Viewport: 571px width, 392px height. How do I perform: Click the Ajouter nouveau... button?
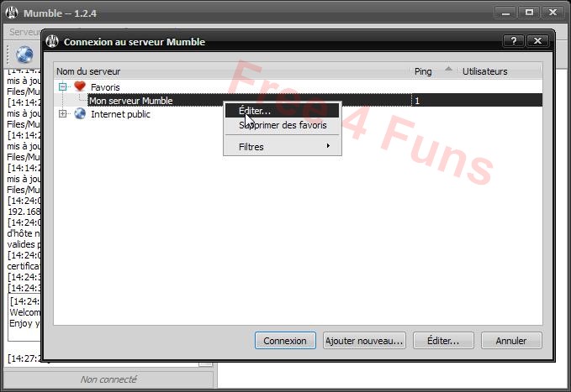pos(364,341)
